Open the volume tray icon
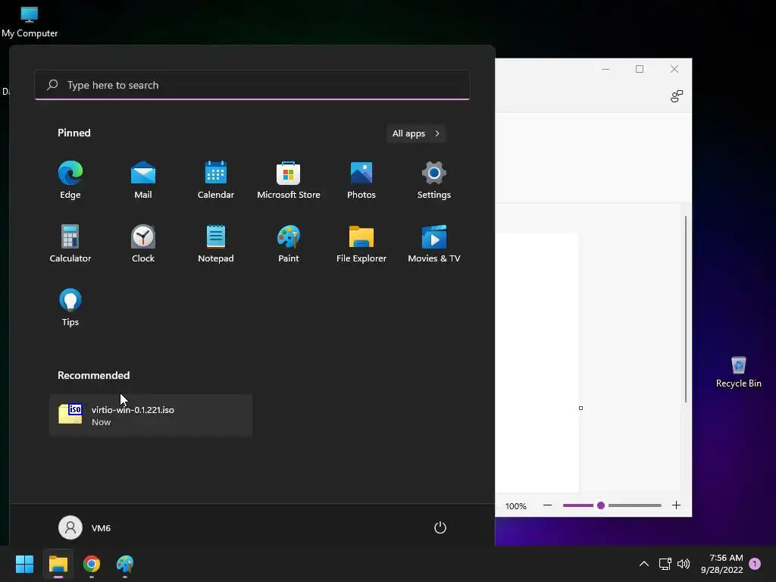Image resolution: width=776 pixels, height=582 pixels. point(684,564)
